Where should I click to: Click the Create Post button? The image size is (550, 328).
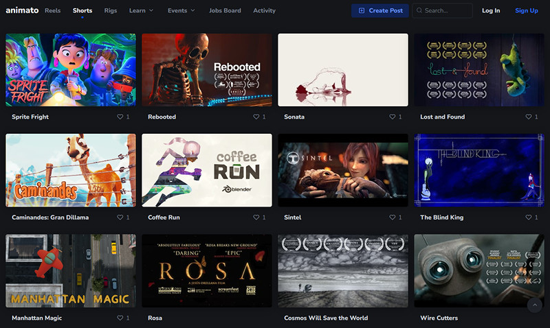tap(379, 11)
